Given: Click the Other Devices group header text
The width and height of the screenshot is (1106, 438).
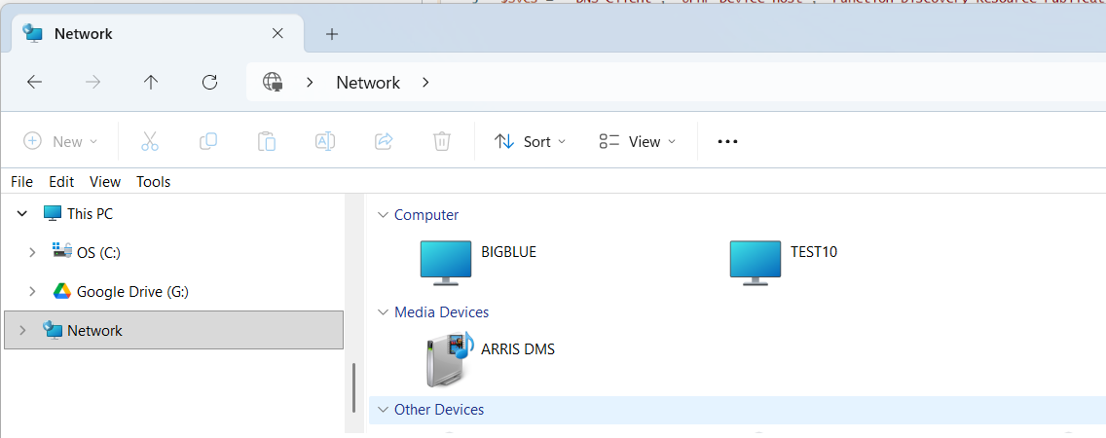Looking at the screenshot, I should pyautogui.click(x=439, y=409).
